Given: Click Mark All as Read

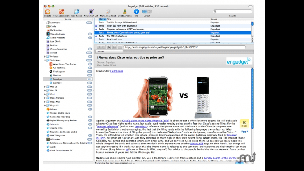Looking at the screenshot, I should tap(108, 12).
